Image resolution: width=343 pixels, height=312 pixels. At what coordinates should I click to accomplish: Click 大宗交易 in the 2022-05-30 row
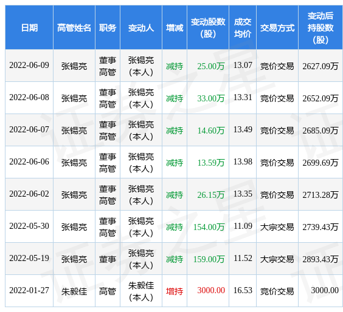[x=277, y=227]
